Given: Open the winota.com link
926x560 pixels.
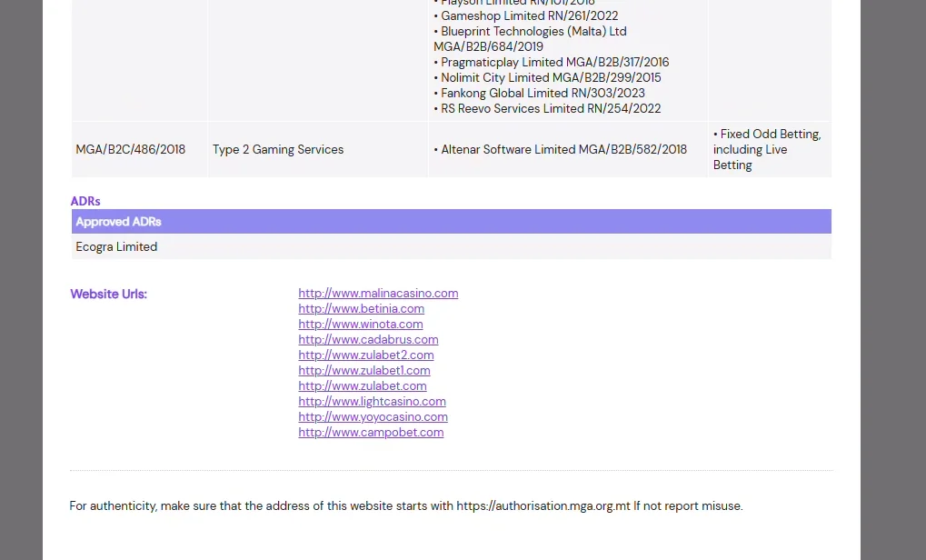Looking at the screenshot, I should click(x=360, y=324).
